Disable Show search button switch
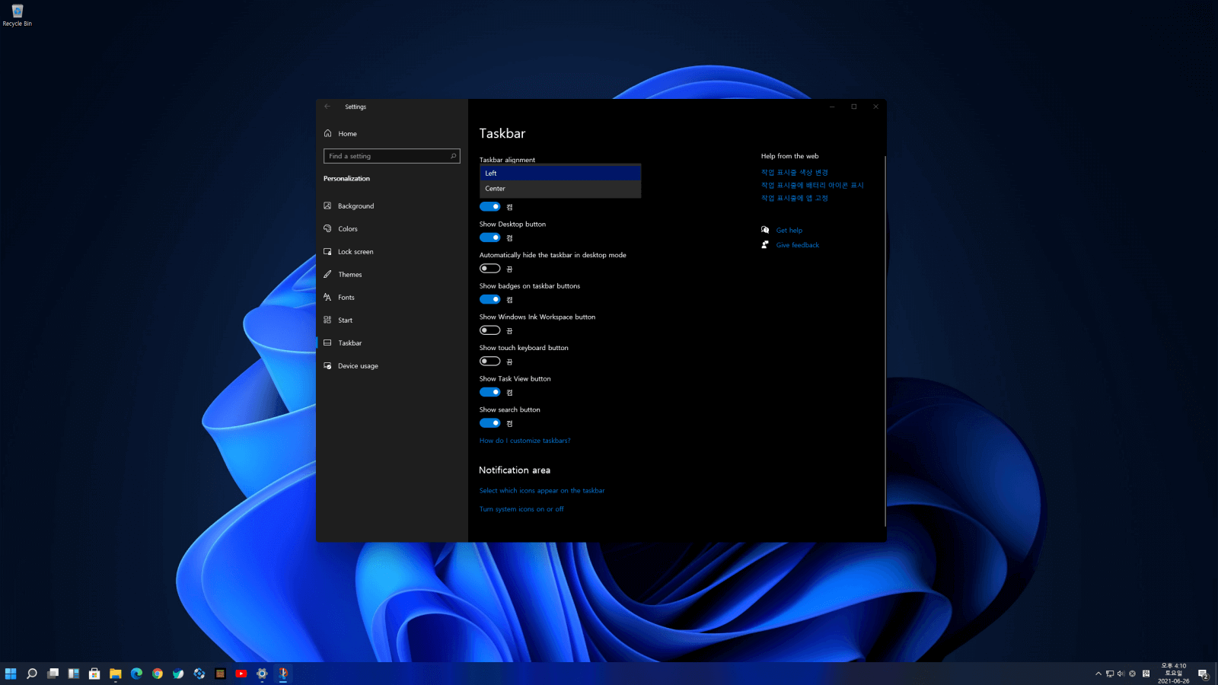Screen dimensions: 1218x685 [x=490, y=423]
